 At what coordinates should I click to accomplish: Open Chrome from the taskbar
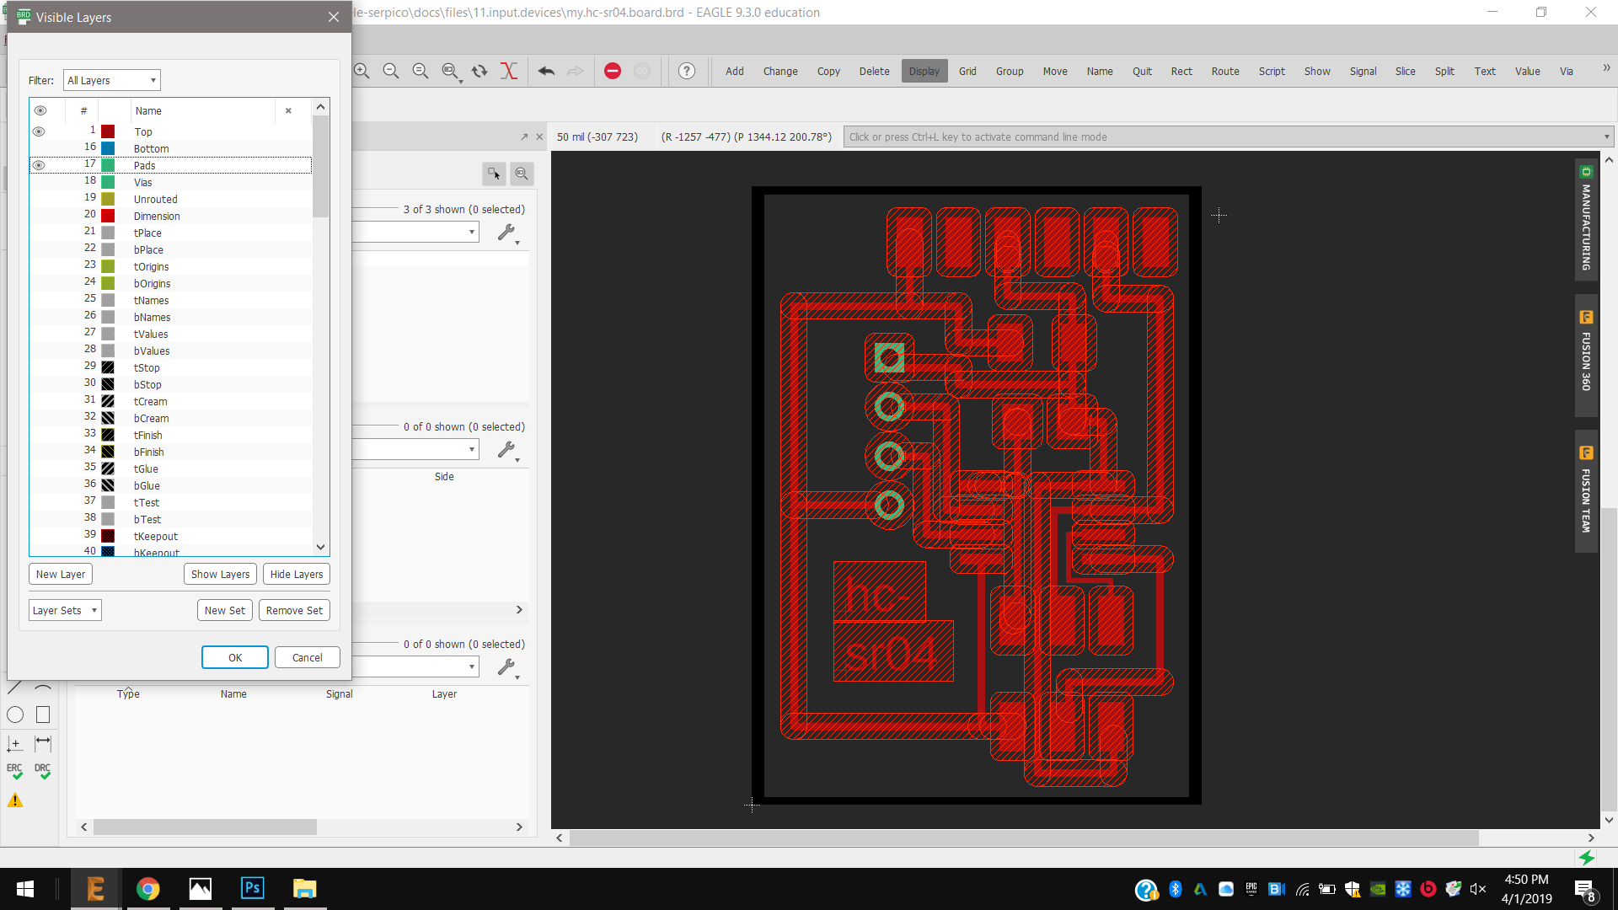click(148, 889)
